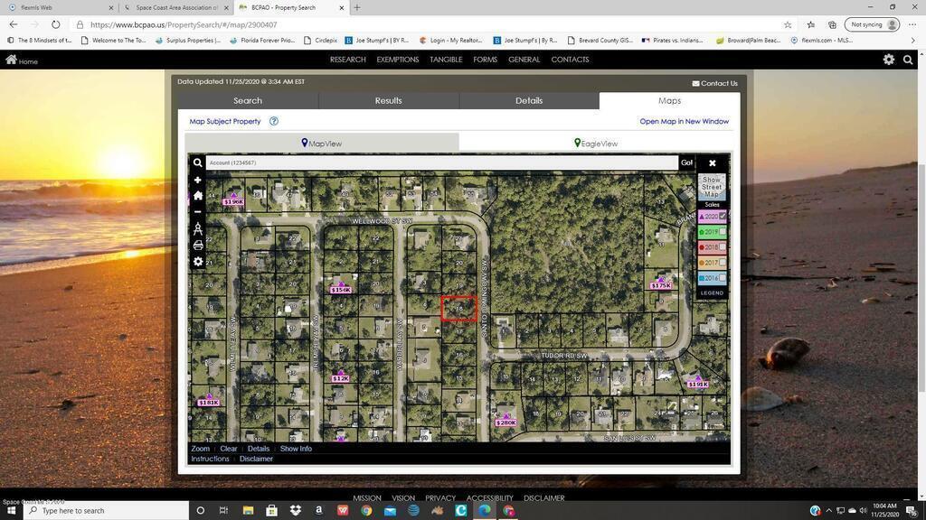
Task: Click Open Map in New Window link
Action: tap(684, 121)
